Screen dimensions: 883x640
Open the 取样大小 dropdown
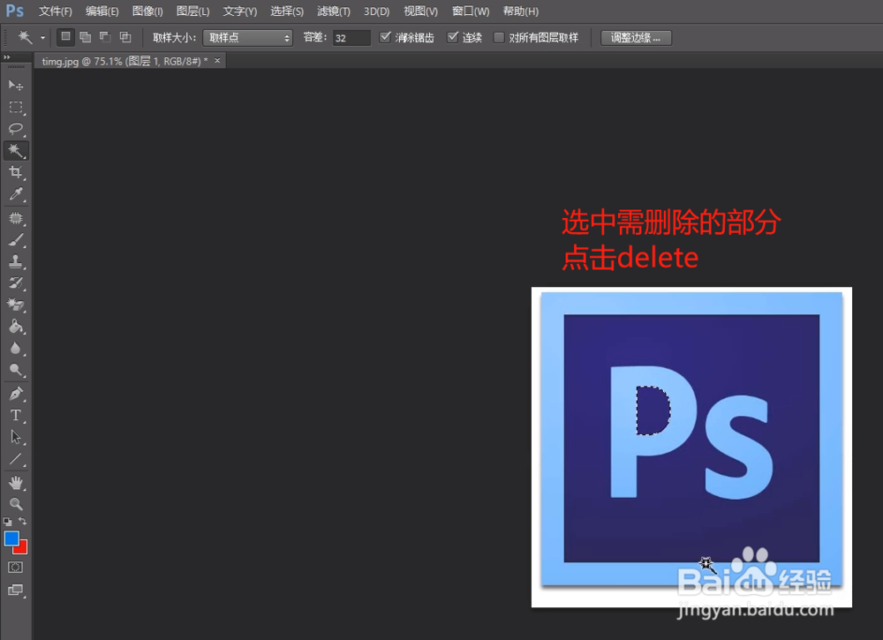tap(247, 38)
